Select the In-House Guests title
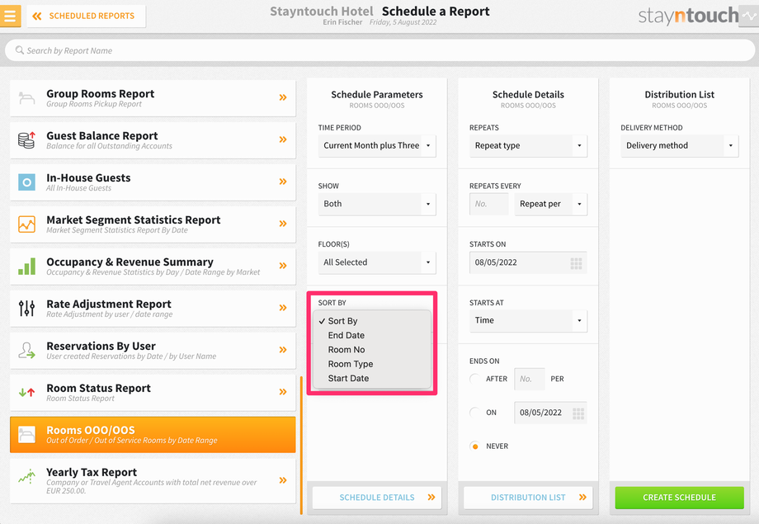Image resolution: width=759 pixels, height=524 pixels. click(x=88, y=177)
